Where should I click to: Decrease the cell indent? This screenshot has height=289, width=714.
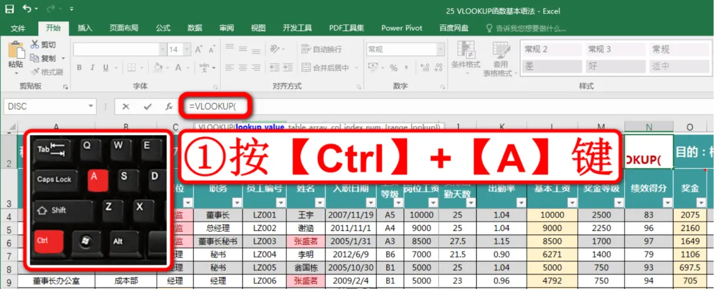tap(274, 68)
